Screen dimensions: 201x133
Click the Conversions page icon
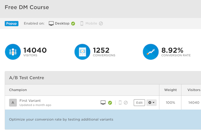pyautogui.click(x=82, y=52)
